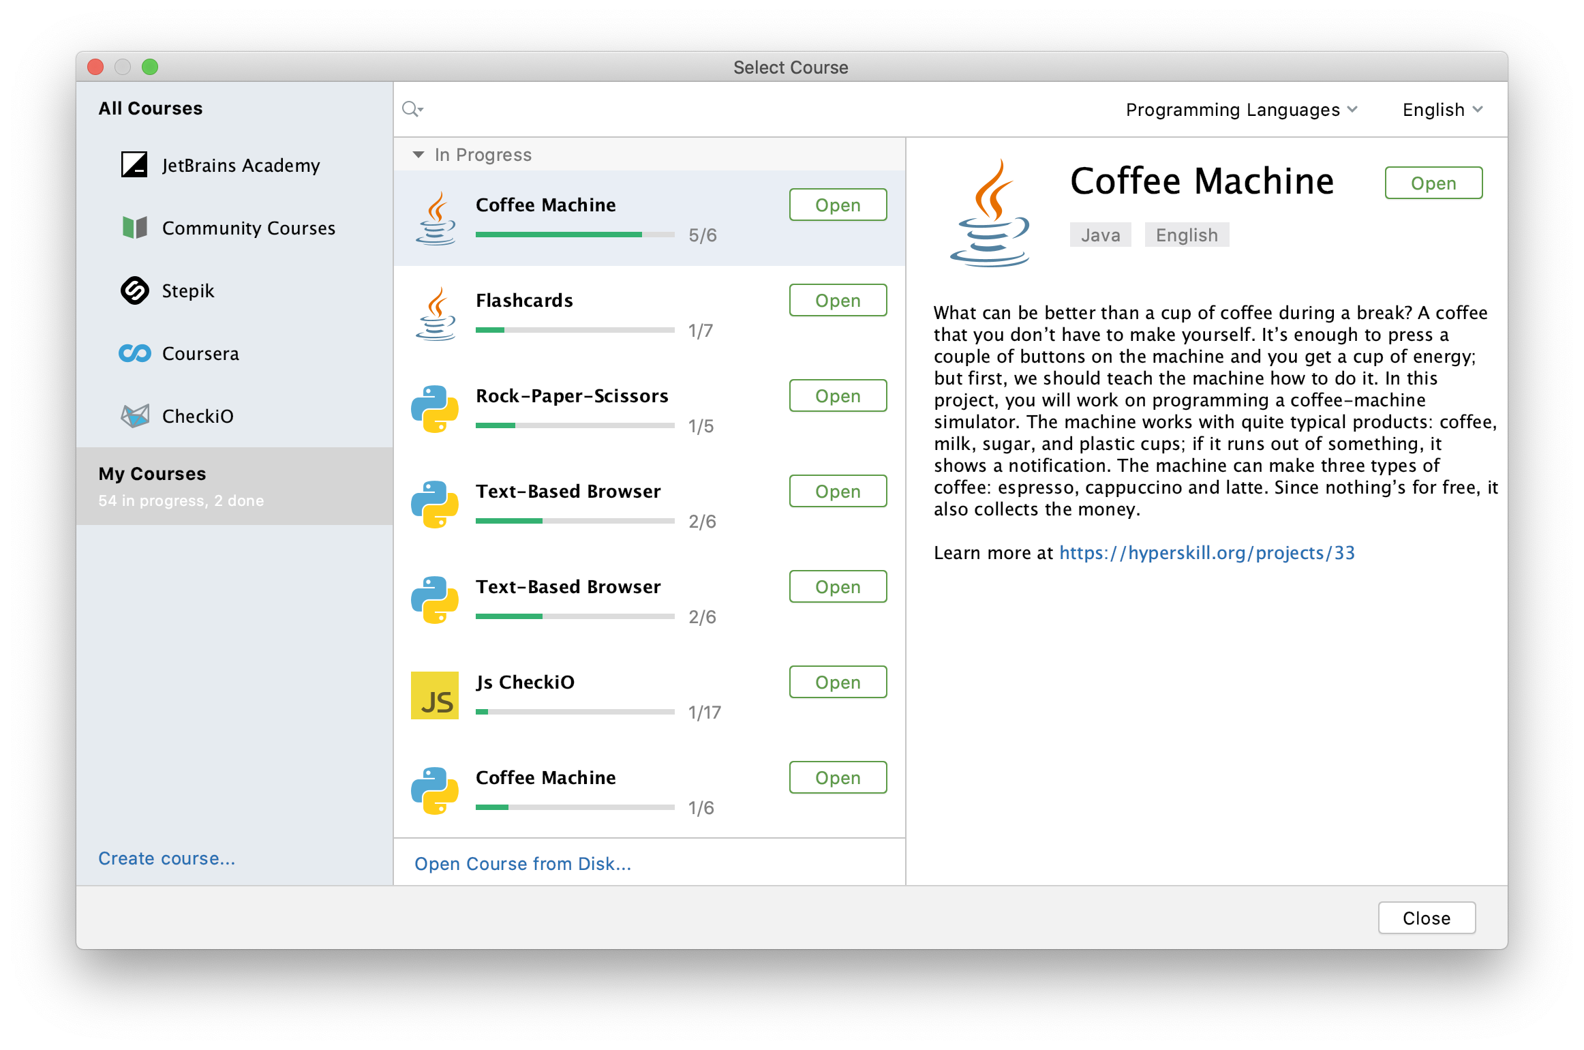
Task: Select Coursera in the sidebar
Action: click(234, 353)
